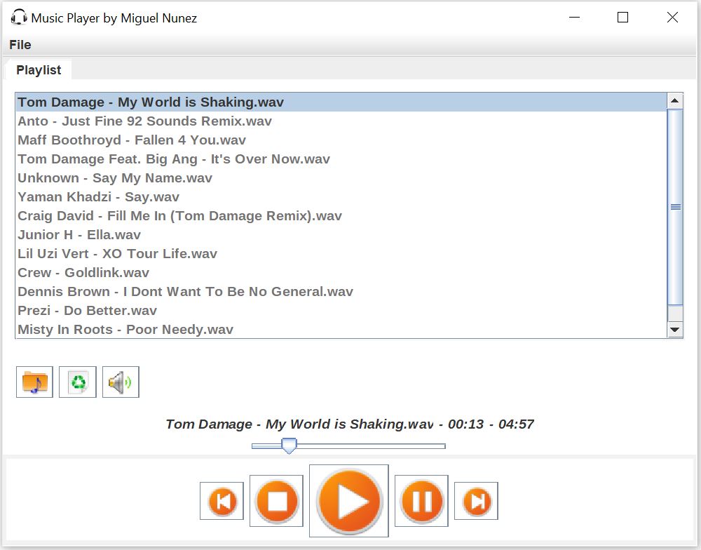This screenshot has width=701, height=550.
Task: Select Misty In Roots - Poor Needy.wav
Action: click(x=125, y=330)
